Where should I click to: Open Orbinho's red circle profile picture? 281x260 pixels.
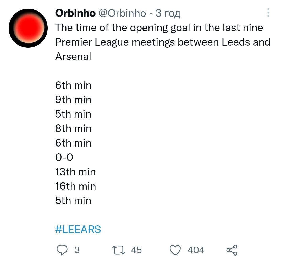[x=28, y=28]
